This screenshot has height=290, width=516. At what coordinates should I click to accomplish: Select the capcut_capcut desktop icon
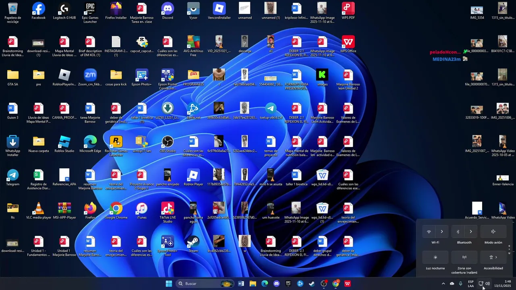142,44
